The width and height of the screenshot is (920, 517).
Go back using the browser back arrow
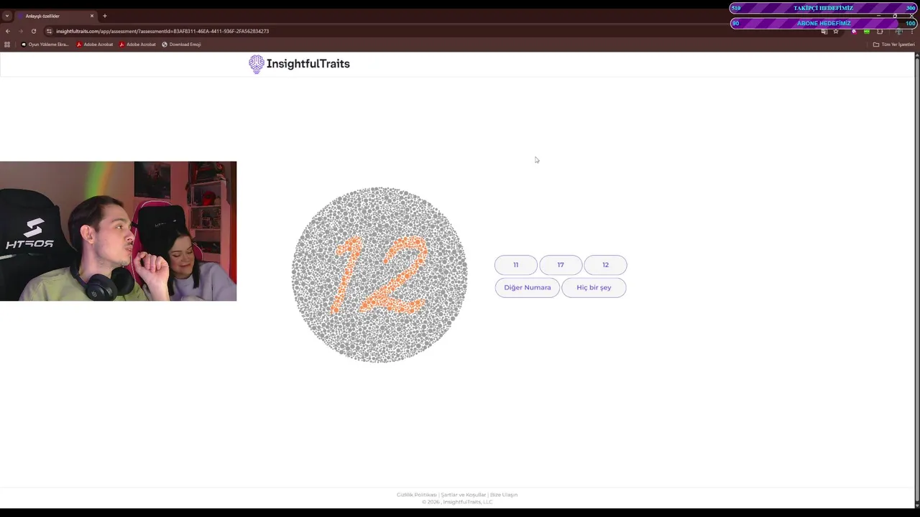pyautogui.click(x=8, y=32)
